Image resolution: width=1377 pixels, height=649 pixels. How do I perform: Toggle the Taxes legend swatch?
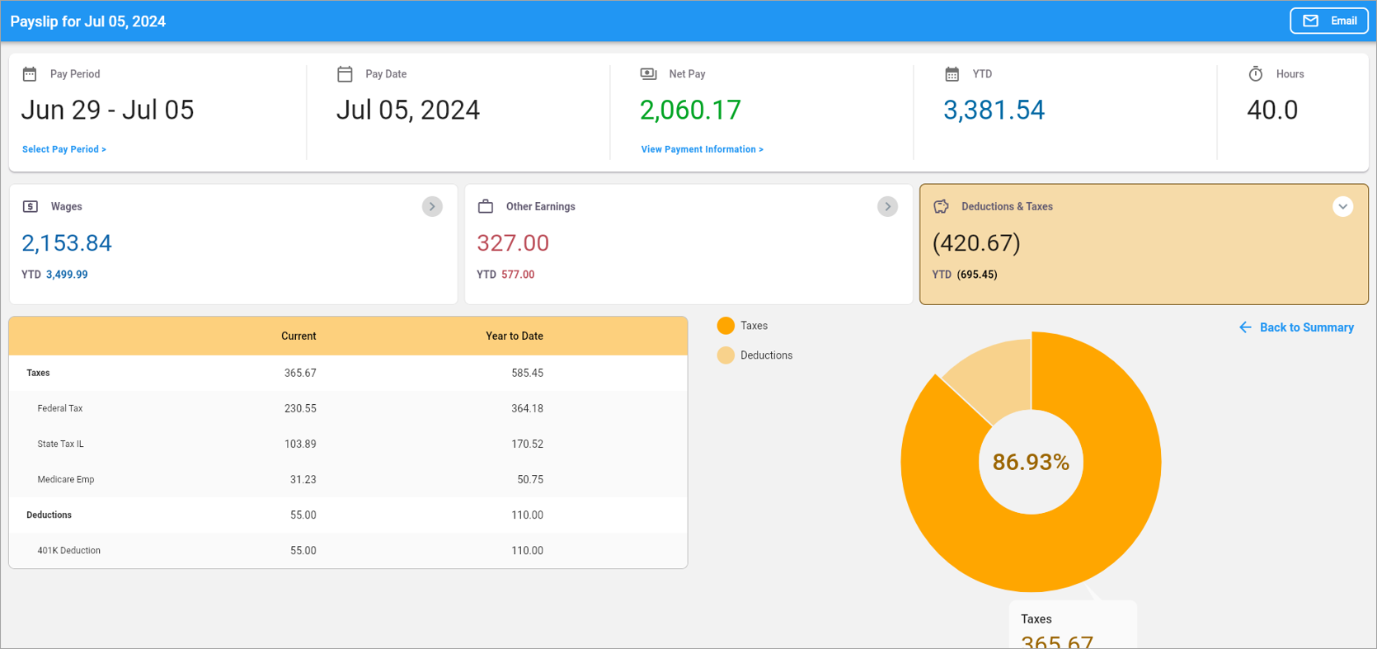click(726, 326)
